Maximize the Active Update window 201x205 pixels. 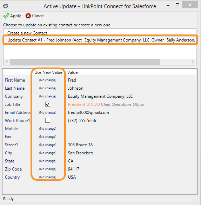point(177,5)
